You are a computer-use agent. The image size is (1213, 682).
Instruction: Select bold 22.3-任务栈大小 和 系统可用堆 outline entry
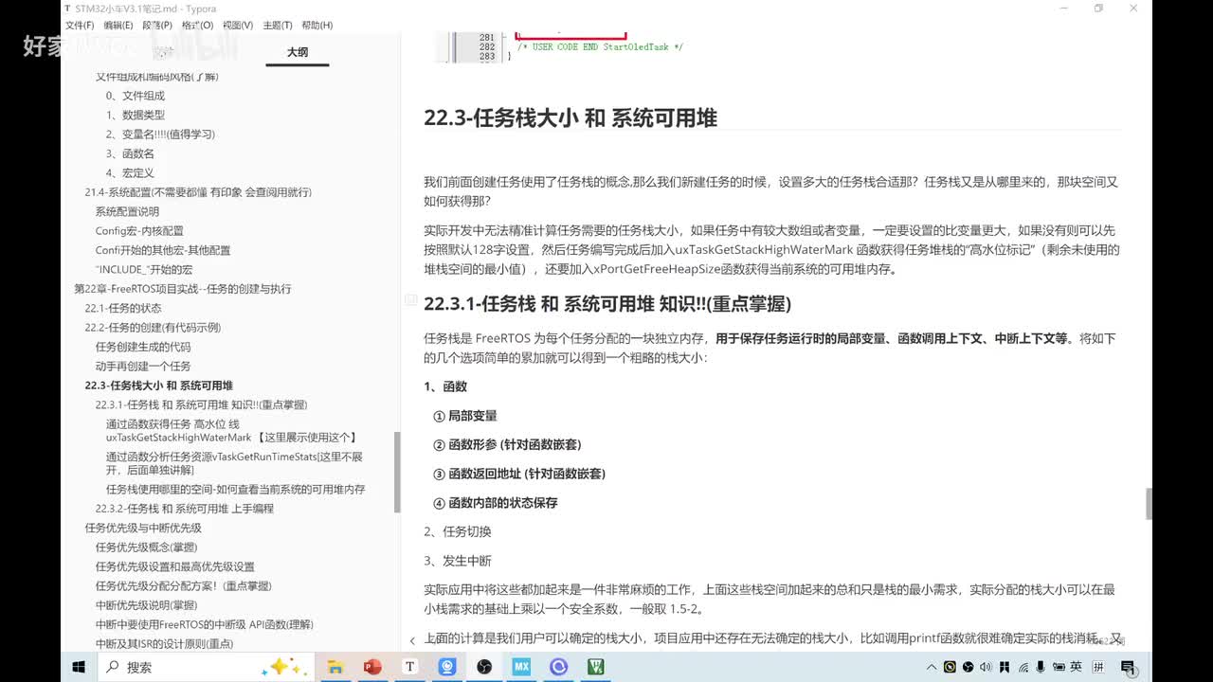[158, 386]
